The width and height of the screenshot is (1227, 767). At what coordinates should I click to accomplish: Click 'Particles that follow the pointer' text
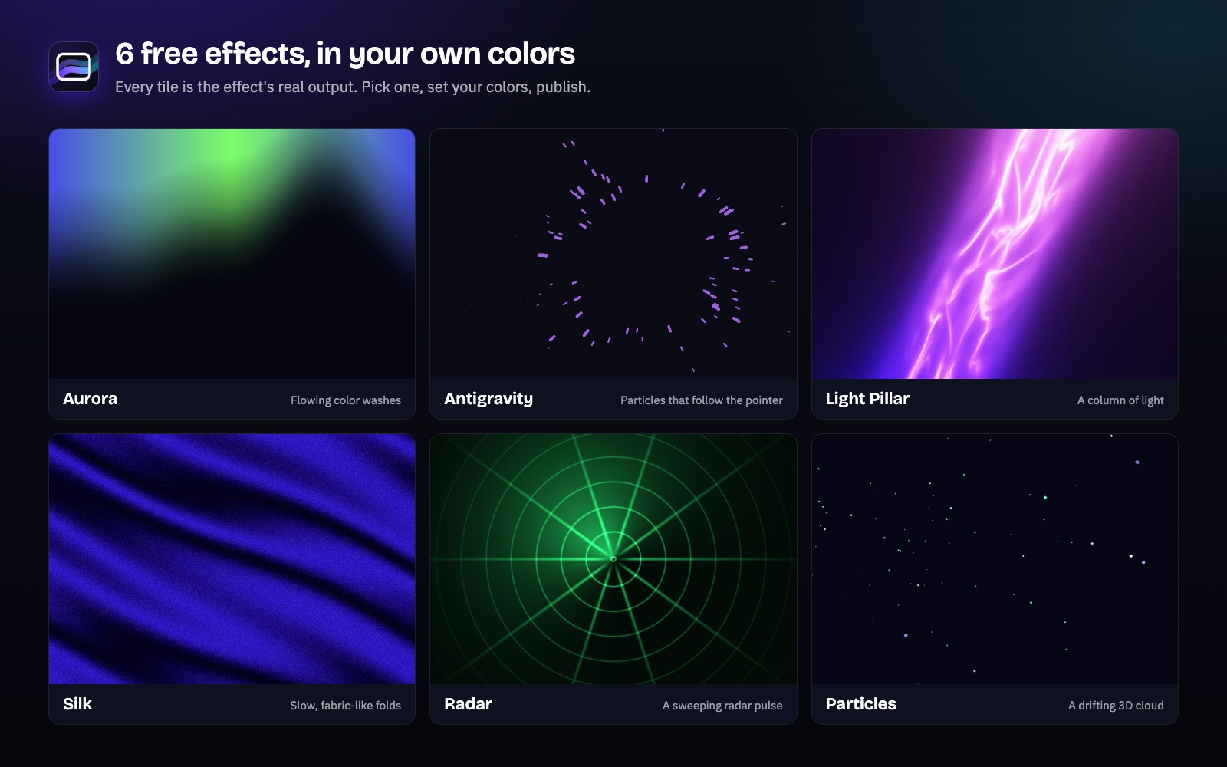[702, 400]
